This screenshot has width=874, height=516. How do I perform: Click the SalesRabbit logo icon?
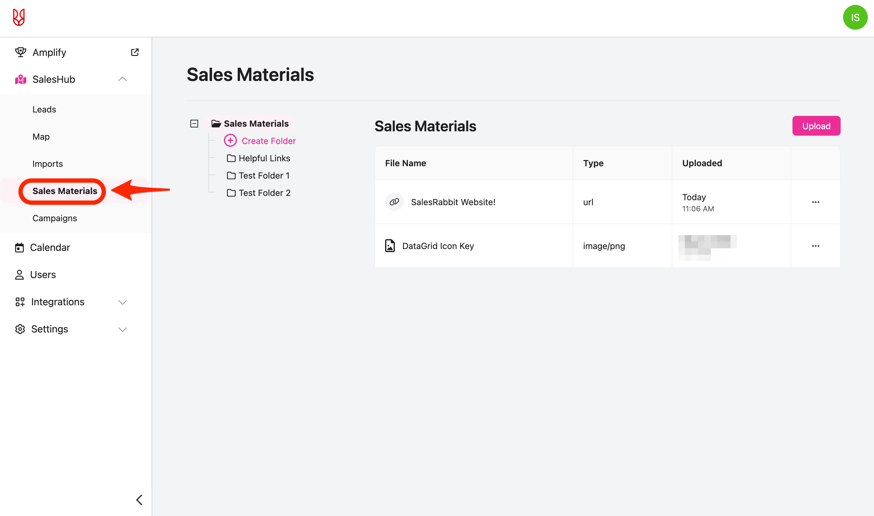coord(19,17)
